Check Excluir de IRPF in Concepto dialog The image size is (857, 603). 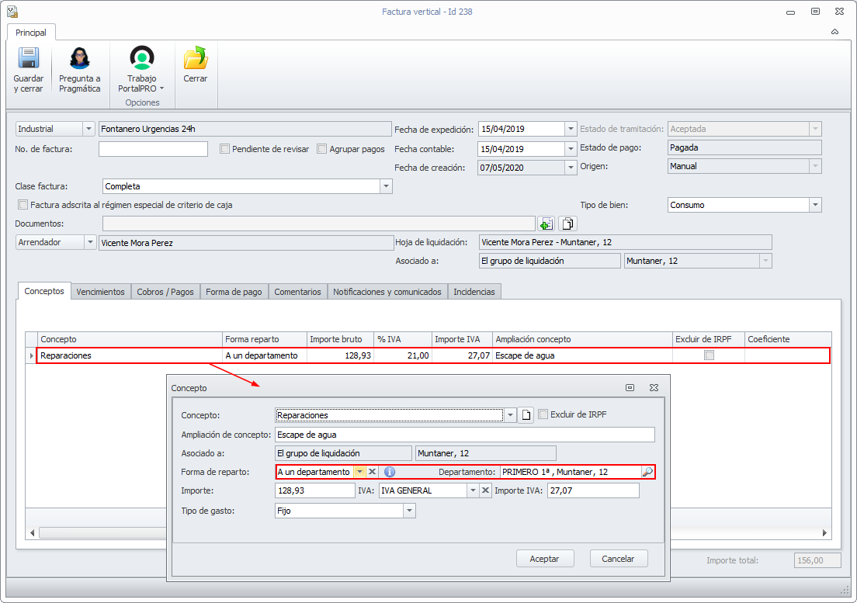[x=543, y=414]
